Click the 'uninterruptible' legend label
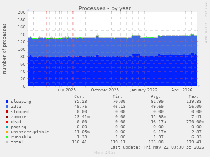 [x=30, y=132]
